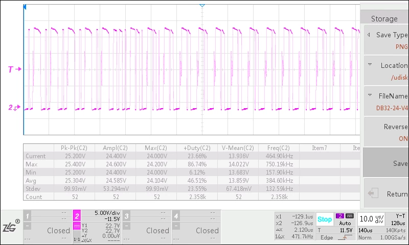Click the Stop run-state indicator
This screenshot has height=245, width=409.
coord(325,219)
